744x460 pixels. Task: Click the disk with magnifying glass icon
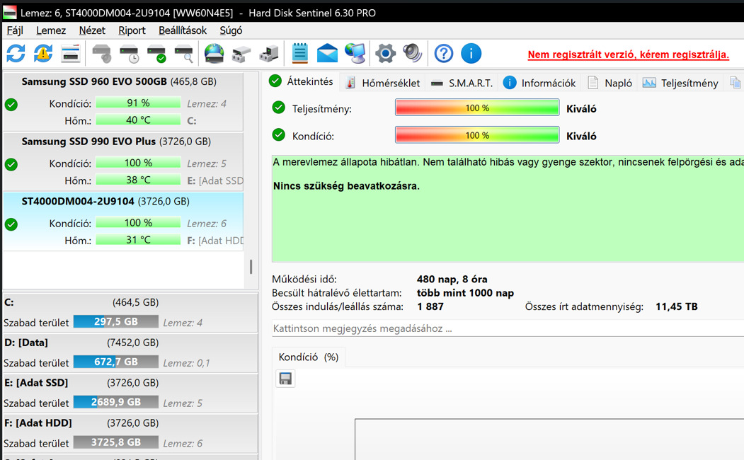(184, 54)
